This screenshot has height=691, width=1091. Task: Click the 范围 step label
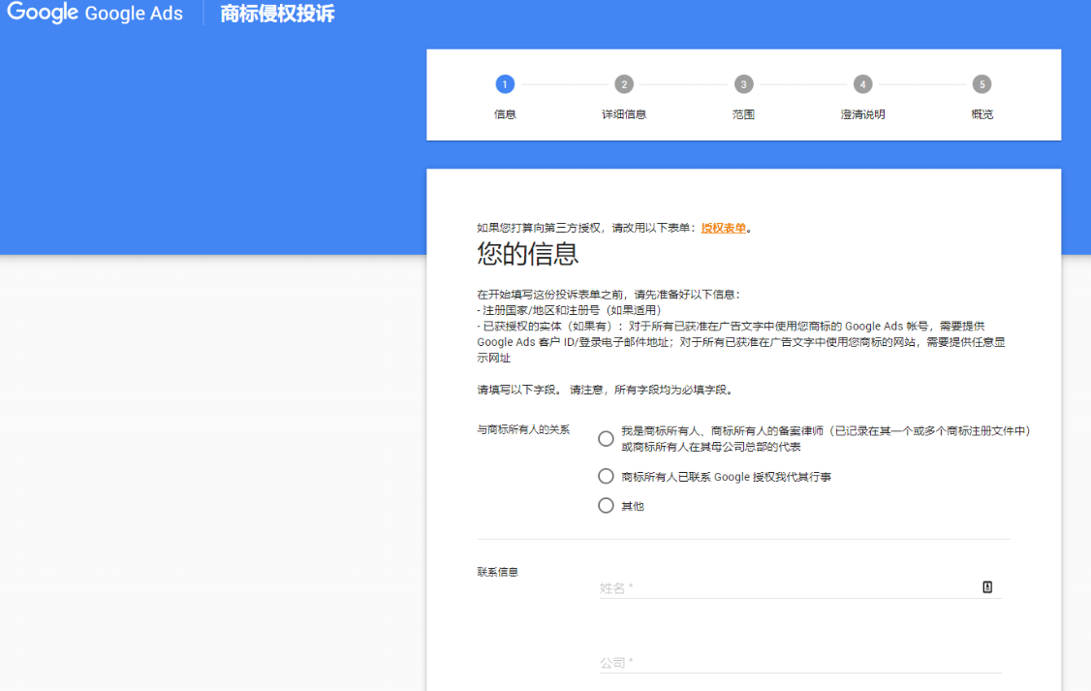[744, 114]
